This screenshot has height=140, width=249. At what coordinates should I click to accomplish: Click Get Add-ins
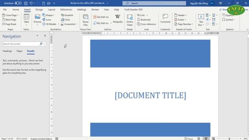coord(101,17)
